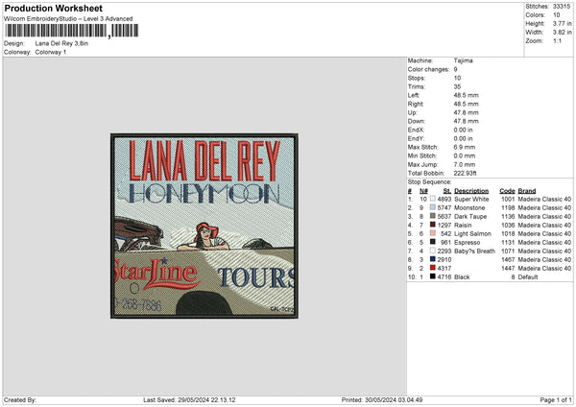Click the Production Worksheet title
The width and height of the screenshot is (576, 407).
tap(53, 8)
